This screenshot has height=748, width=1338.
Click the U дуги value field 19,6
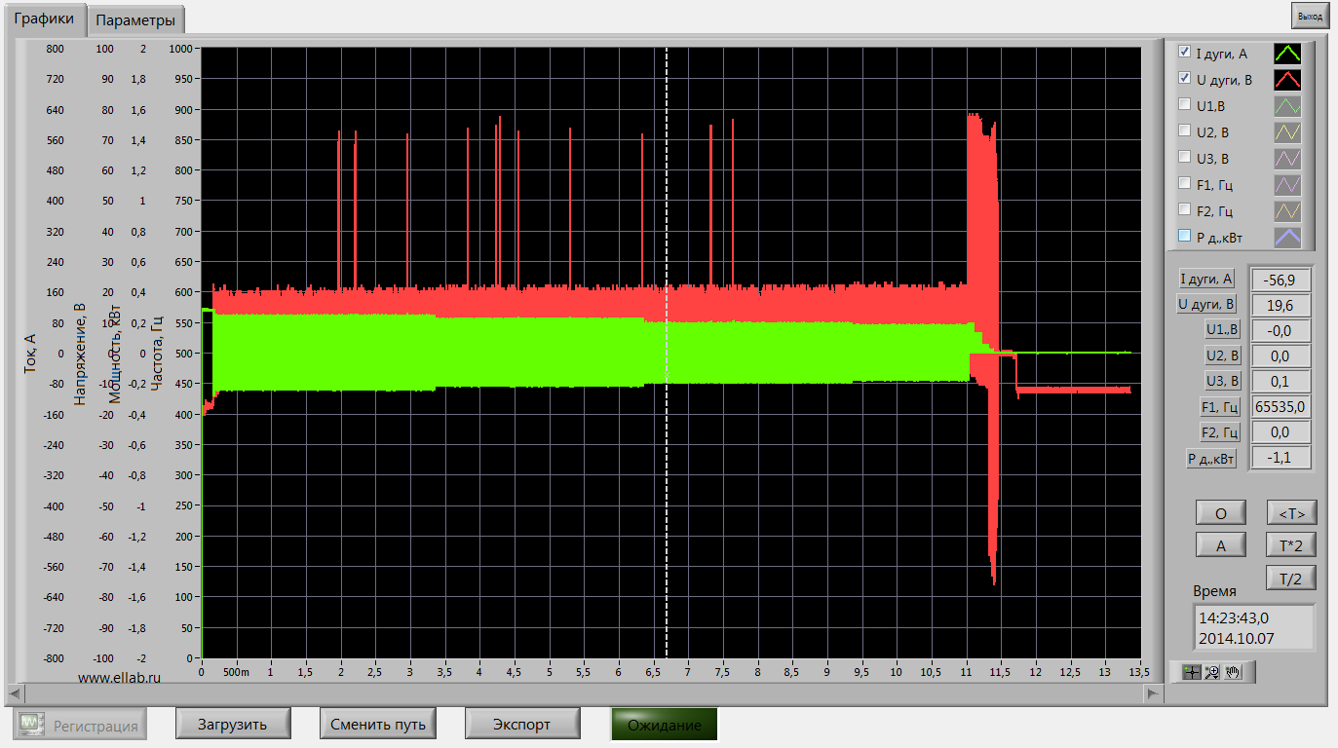(1281, 305)
